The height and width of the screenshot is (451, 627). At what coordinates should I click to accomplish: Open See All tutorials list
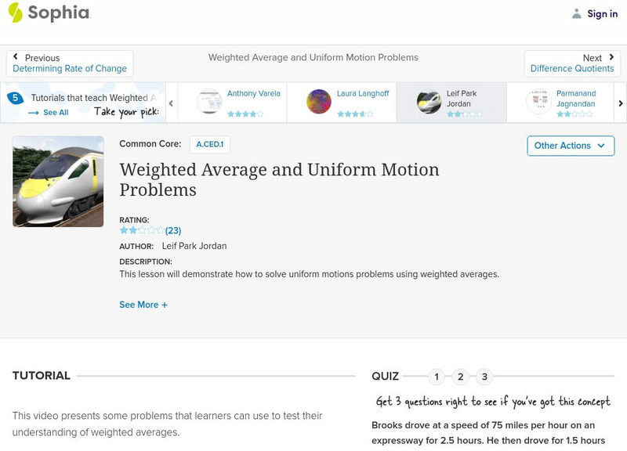[49, 113]
